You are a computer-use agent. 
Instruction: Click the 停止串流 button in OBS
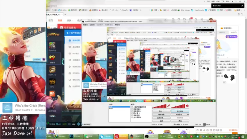pos(180,111)
